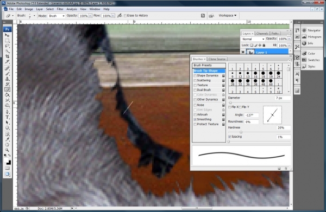326x212 pixels.
Task: Open the Navigator panel
Action: (x=311, y=30)
